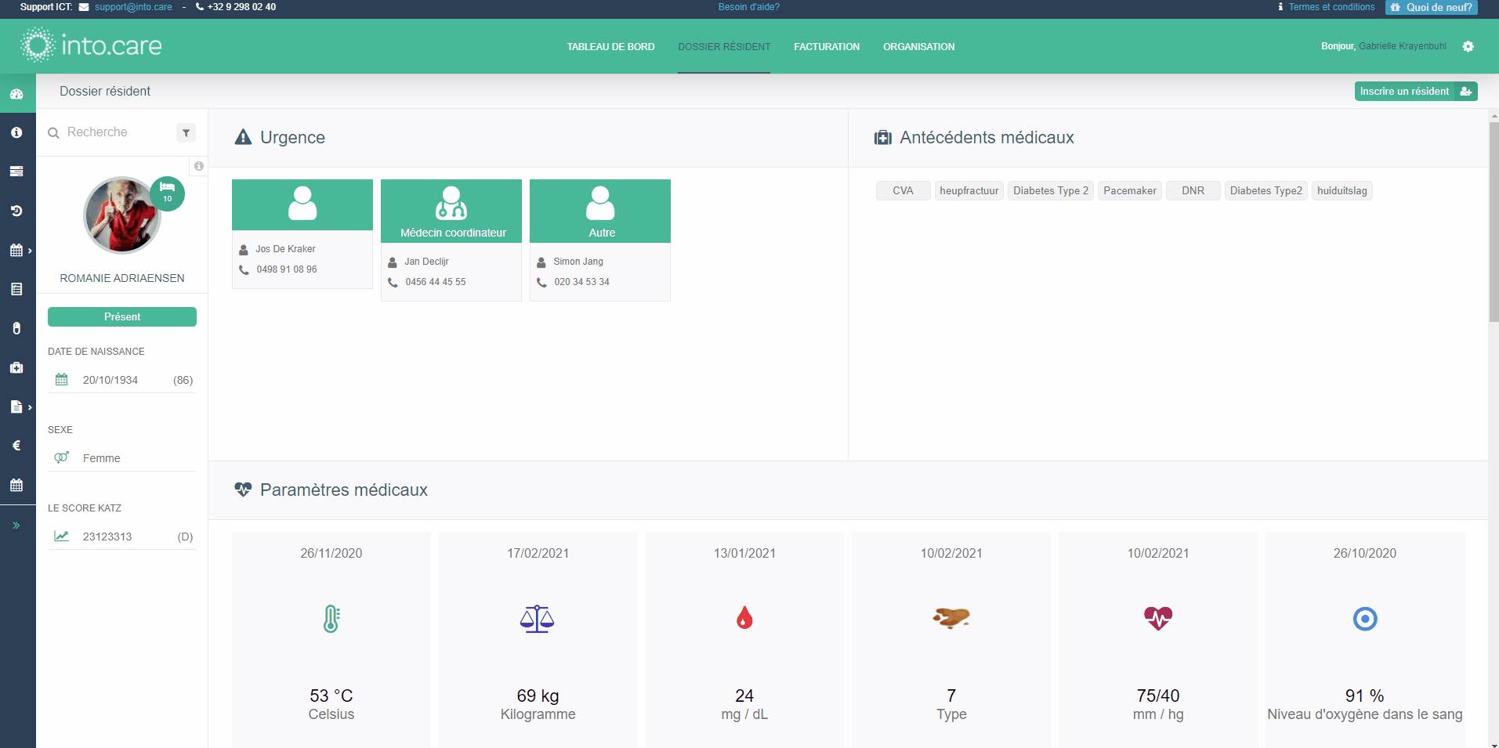
Task: Click phone number 0498 91 08 96
Action: [287, 269]
